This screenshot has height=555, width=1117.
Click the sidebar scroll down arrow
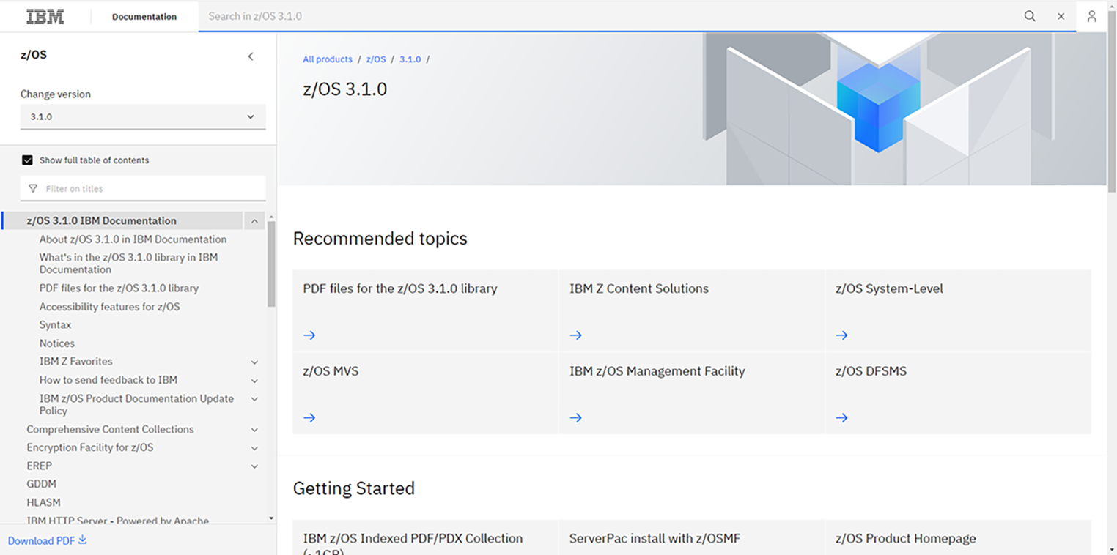coord(271,518)
